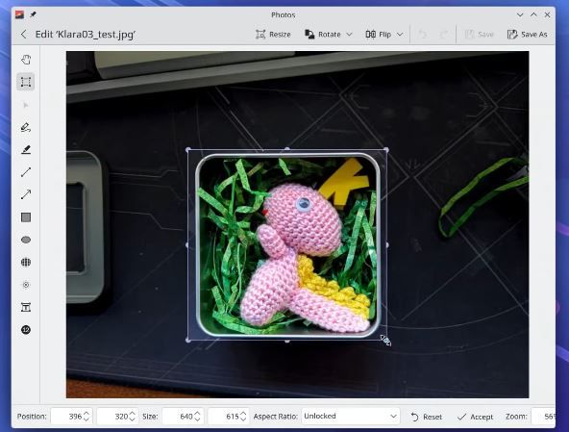Open the Rotate dropdown arrow

click(350, 35)
